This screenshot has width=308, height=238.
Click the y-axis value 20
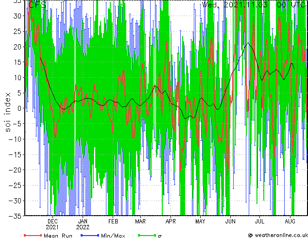(x=17, y=47)
